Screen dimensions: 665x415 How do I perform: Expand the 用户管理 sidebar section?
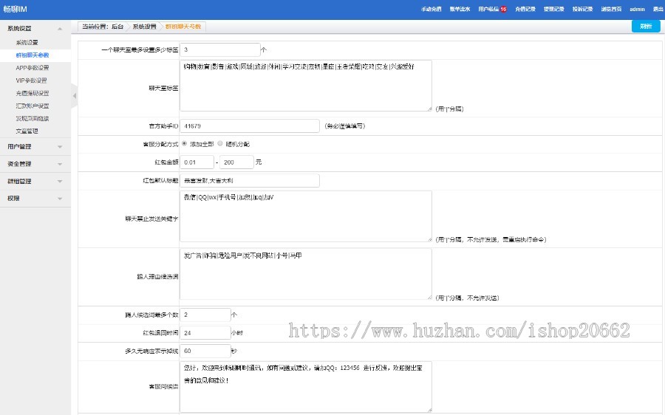(x=59, y=146)
